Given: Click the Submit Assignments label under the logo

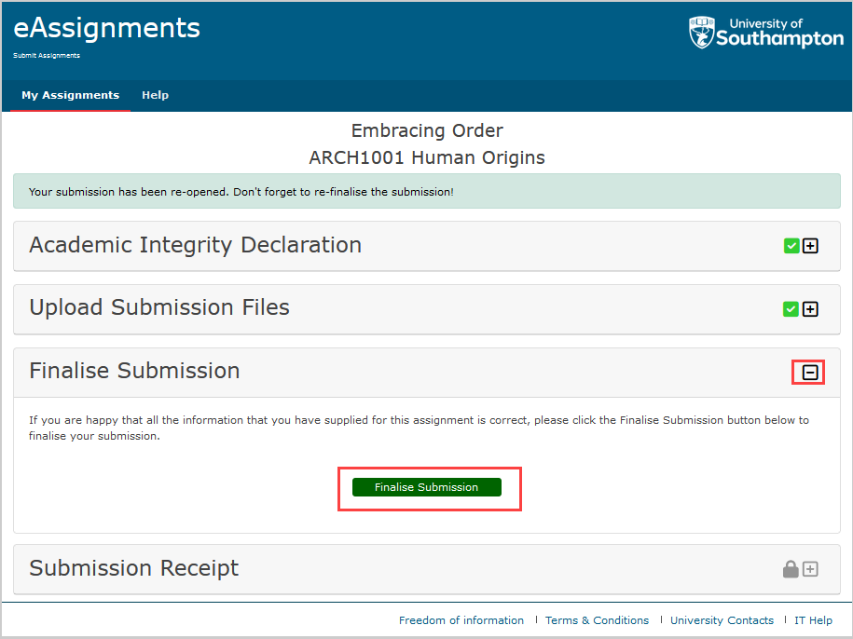Looking at the screenshot, I should click(x=45, y=55).
